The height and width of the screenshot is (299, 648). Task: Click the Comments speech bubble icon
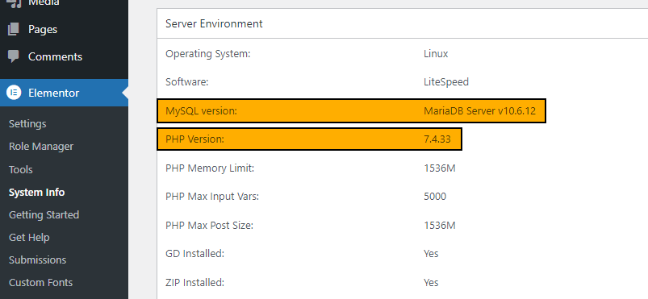pos(13,56)
